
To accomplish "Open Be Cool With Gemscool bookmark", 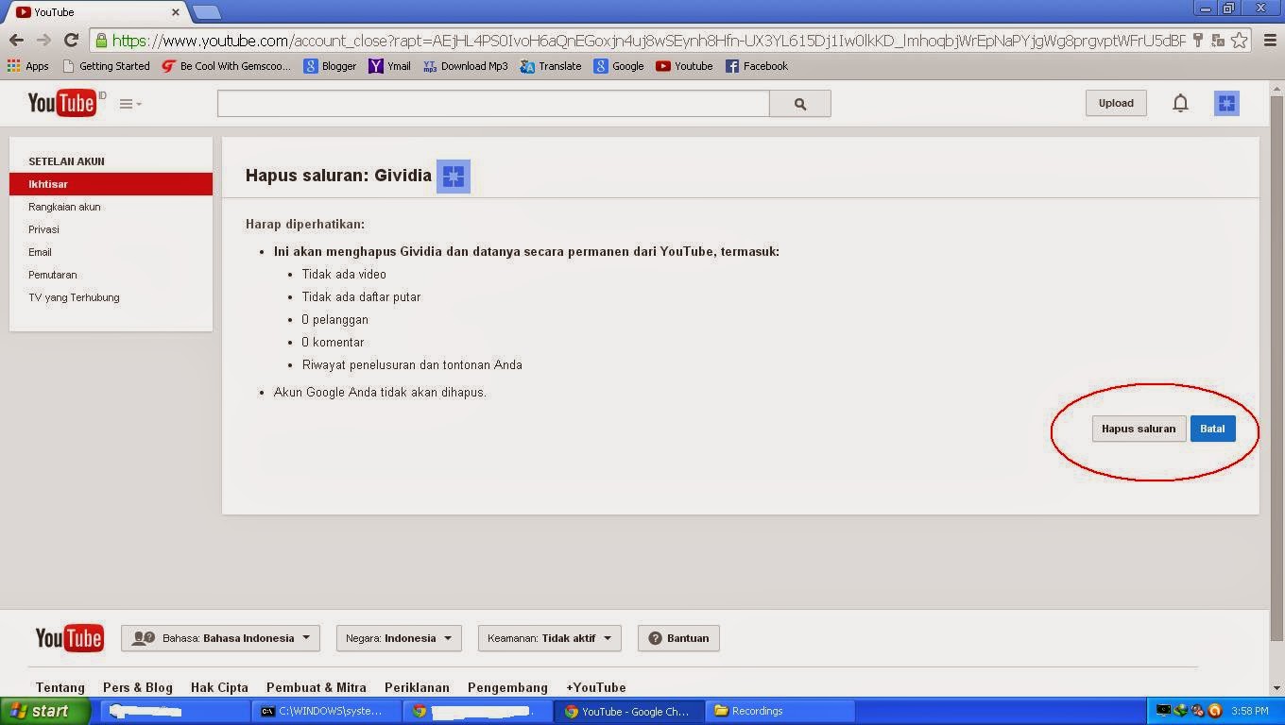I will pyautogui.click(x=227, y=66).
